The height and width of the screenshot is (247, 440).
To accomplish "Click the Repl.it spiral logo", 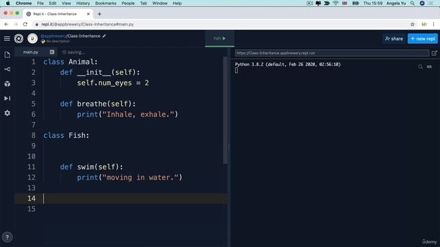I will pos(19,38).
